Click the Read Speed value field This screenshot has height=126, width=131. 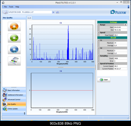(x=121, y=35)
